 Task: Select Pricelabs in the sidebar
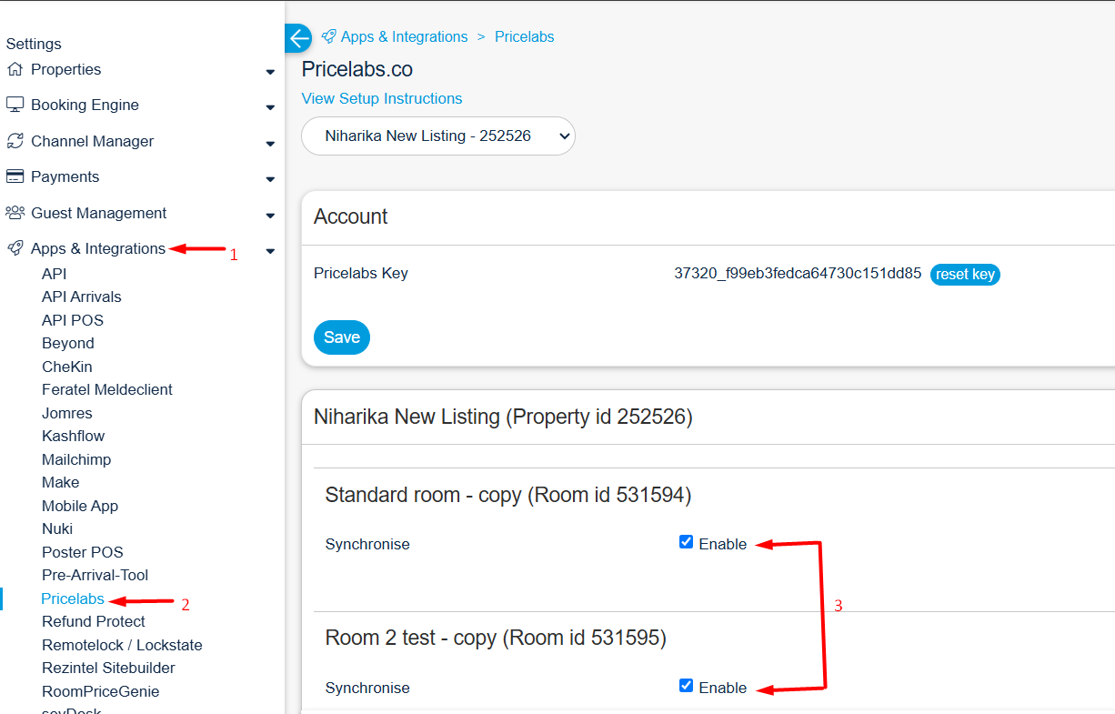point(73,598)
